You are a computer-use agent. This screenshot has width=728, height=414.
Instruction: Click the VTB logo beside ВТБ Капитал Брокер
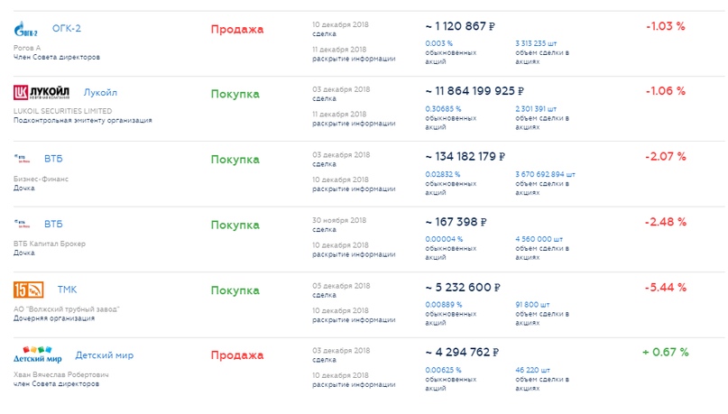pos(23,224)
